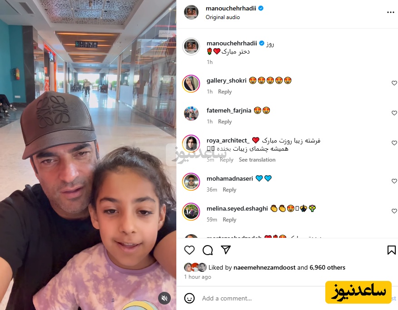
Task: Open three-dot more options menu
Action: (x=390, y=12)
